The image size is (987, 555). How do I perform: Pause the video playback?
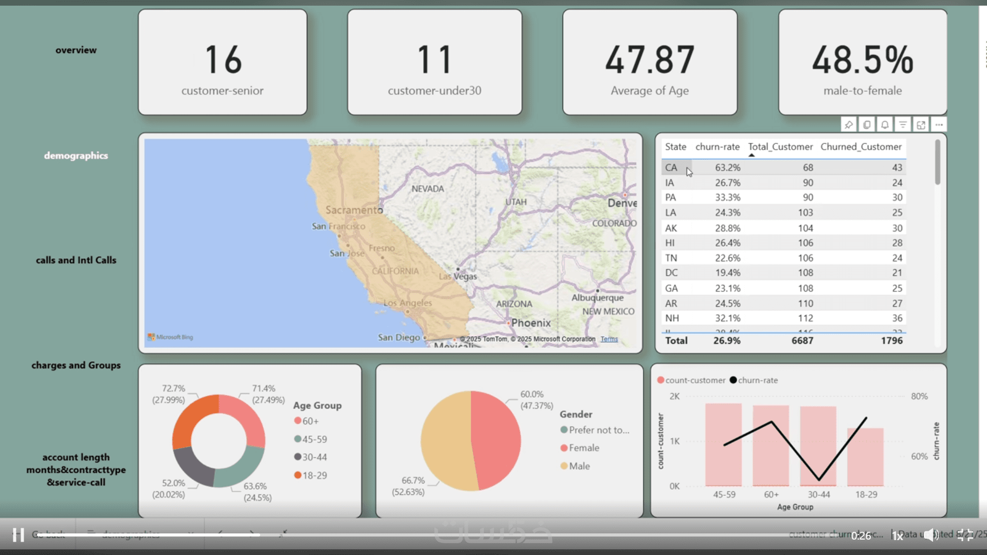(19, 535)
